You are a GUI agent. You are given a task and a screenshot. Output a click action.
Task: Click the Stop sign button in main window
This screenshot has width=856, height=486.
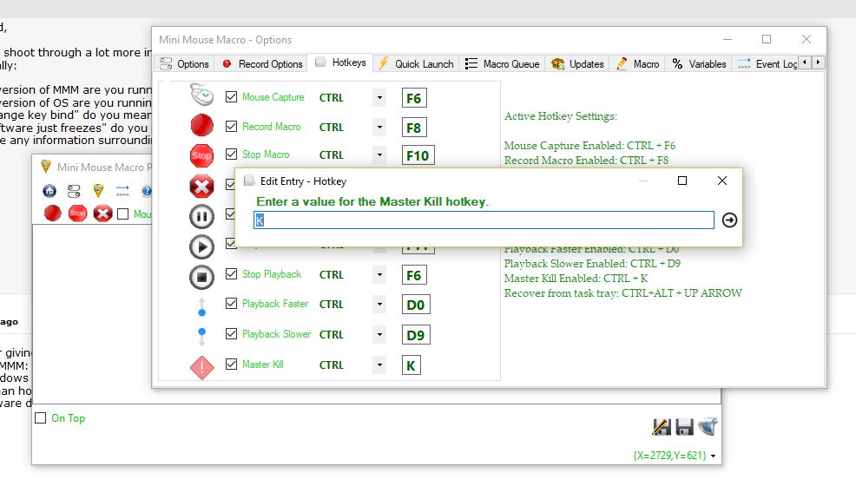point(77,213)
